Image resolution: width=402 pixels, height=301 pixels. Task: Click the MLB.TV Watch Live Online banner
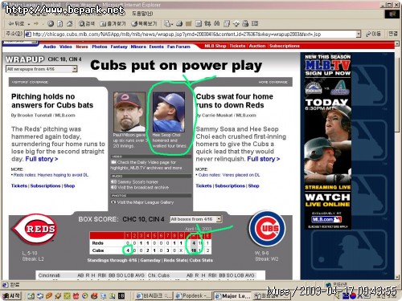pyautogui.click(x=327, y=141)
